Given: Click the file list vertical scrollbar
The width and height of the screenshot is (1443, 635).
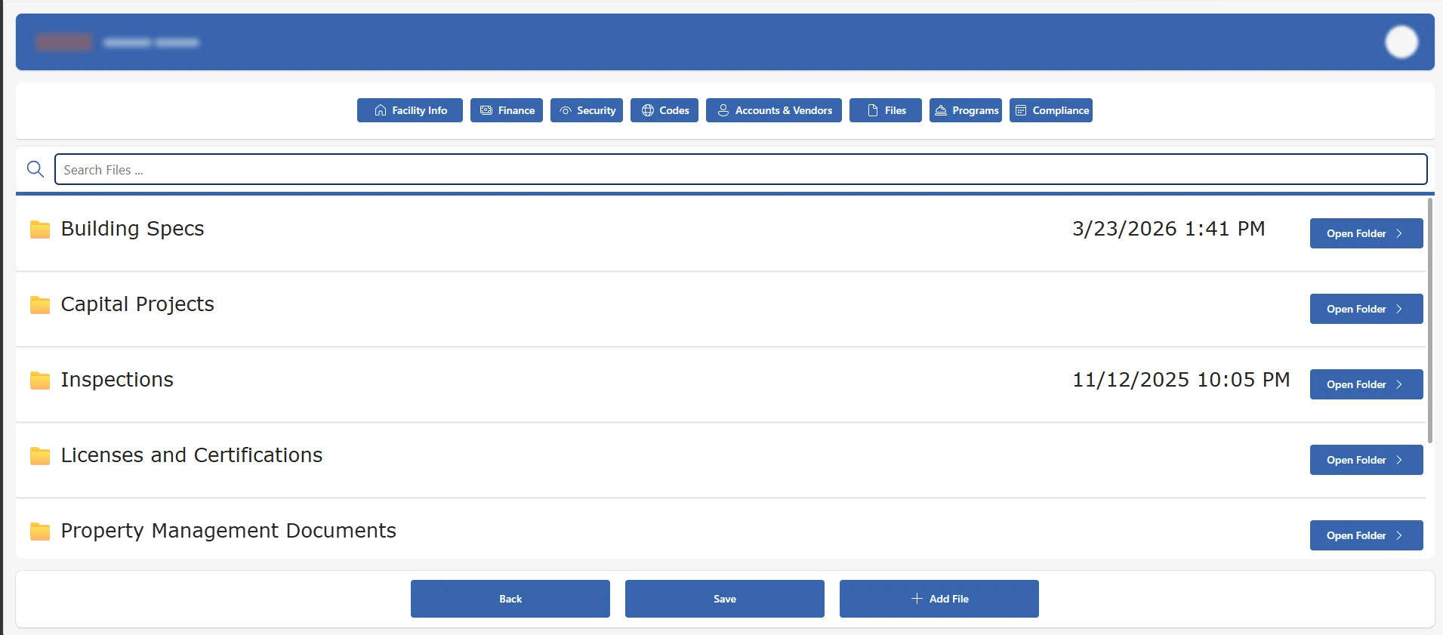Looking at the screenshot, I should point(1430,321).
